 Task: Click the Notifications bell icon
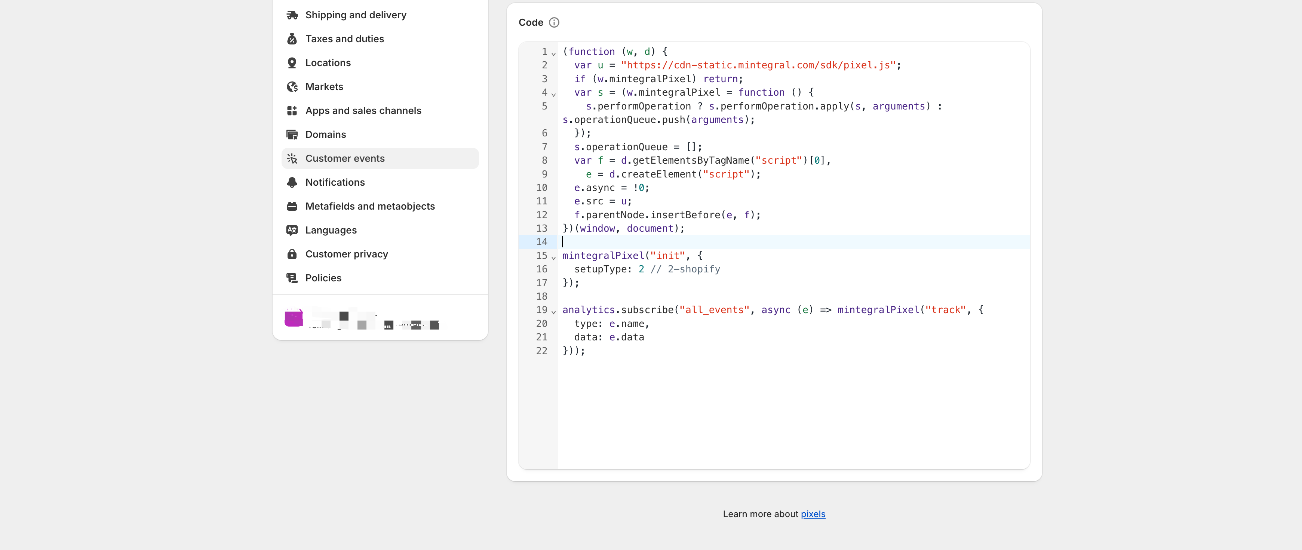click(293, 182)
